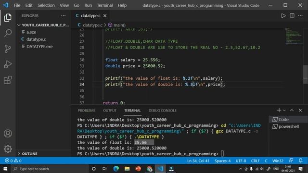Change indentation via Spaces: 4
This screenshot has height=173, width=308.
click(222, 161)
